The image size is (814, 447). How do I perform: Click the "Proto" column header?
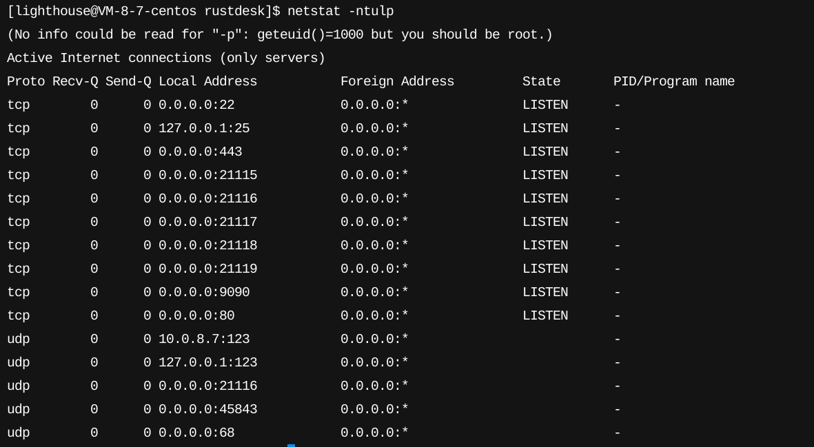point(26,81)
